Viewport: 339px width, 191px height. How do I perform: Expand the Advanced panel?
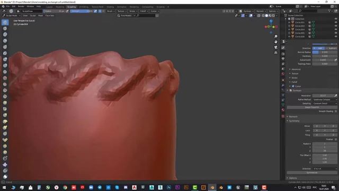pyautogui.click(x=296, y=70)
